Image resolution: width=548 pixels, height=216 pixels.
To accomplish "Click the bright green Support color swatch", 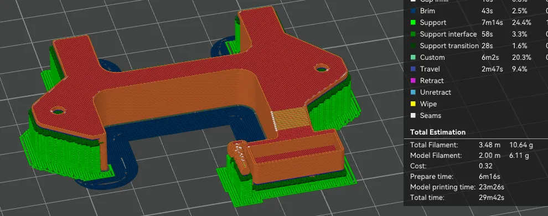I will 413,22.
